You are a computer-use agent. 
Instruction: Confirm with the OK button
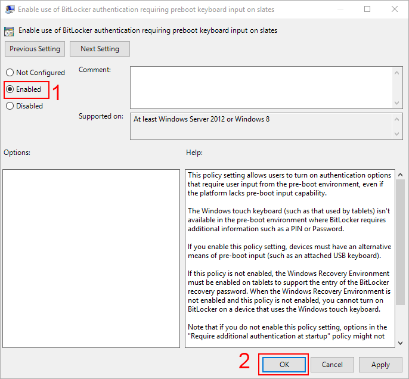coord(284,365)
